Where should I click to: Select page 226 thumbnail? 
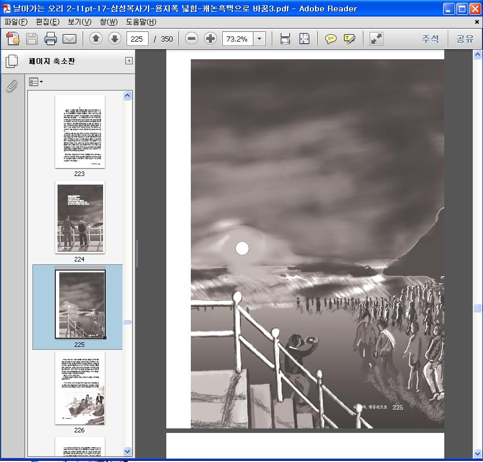pyautogui.click(x=80, y=388)
